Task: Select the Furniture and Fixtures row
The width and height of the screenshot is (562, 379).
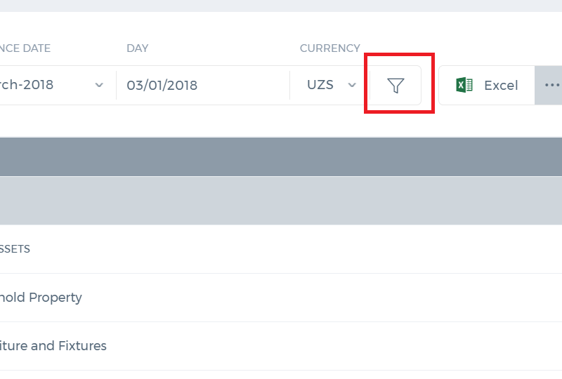Action: pyautogui.click(x=281, y=346)
